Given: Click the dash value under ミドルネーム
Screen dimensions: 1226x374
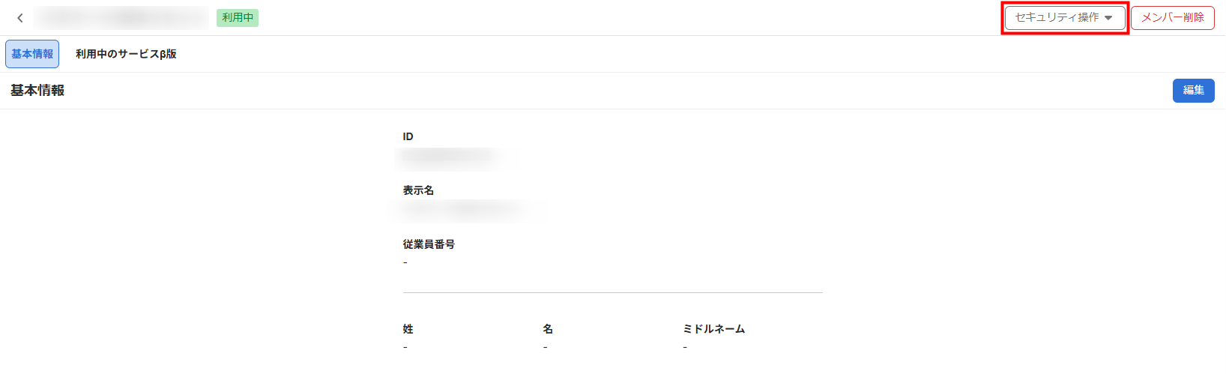Looking at the screenshot, I should pos(685,347).
